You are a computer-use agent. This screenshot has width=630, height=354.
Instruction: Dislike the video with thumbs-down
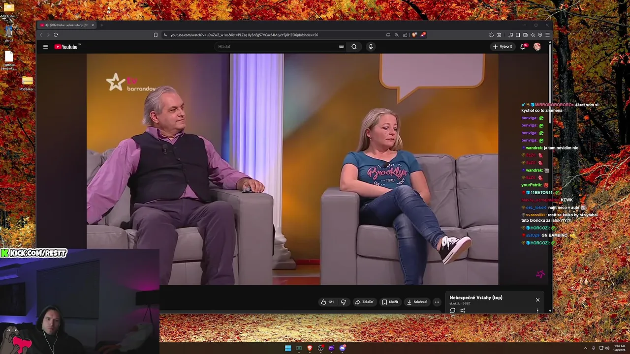(344, 302)
